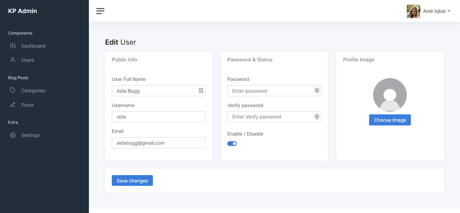This screenshot has height=213, width=460.
Task: Click the Dashboard sliders icon
Action: pos(13,46)
